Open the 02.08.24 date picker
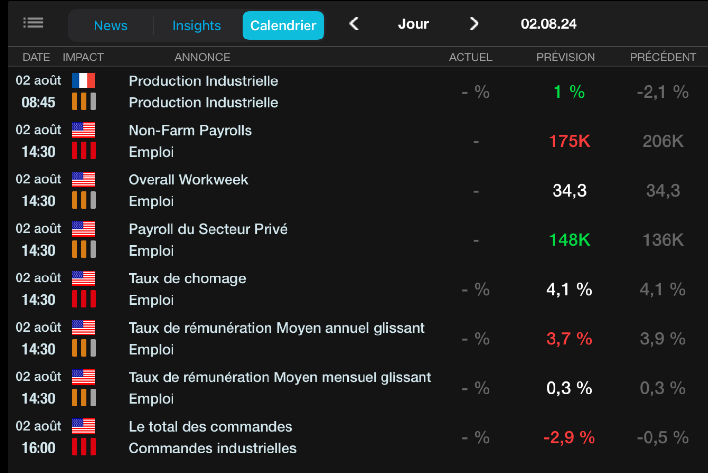The width and height of the screenshot is (708, 473). tap(548, 24)
